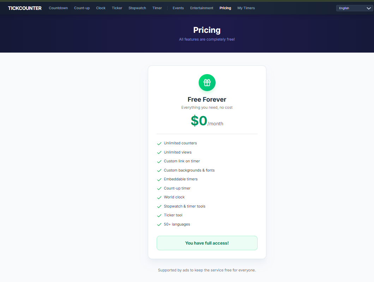
Task: Click the checkmark beside 50+ languages
Action: (x=159, y=224)
